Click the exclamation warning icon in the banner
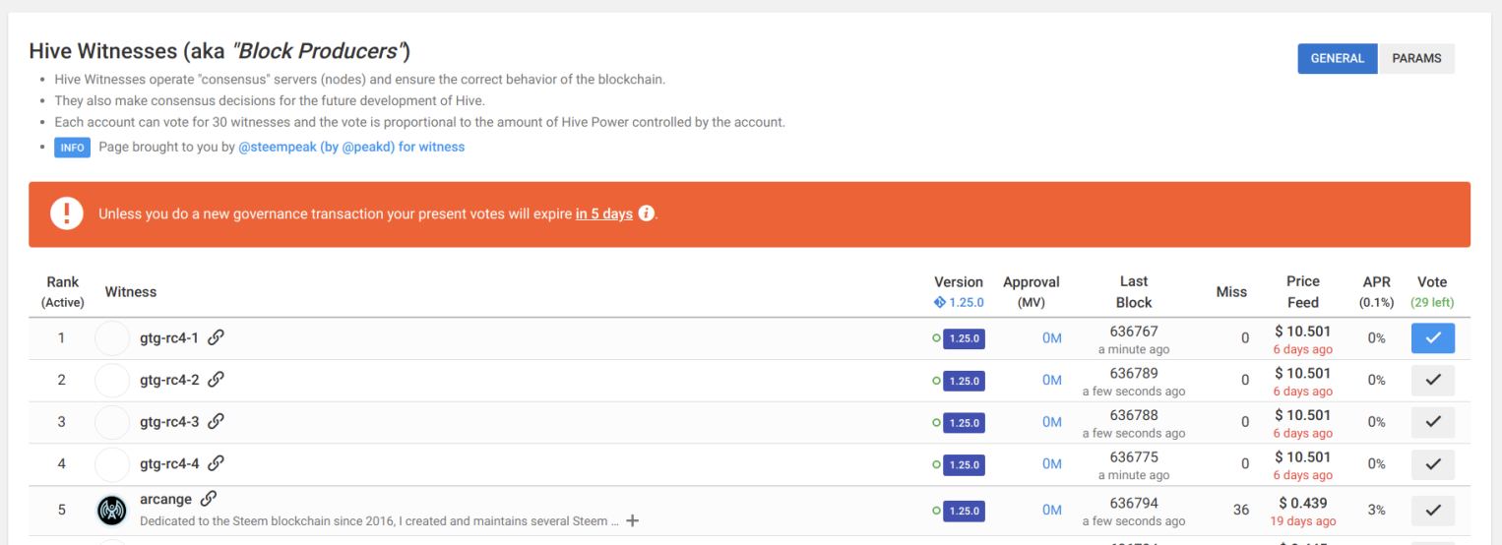Screen dimensions: 1502x545 click(67, 213)
